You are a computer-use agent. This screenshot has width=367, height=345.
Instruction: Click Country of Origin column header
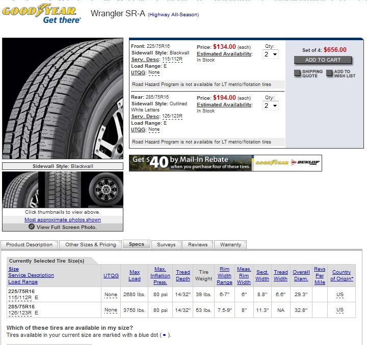(342, 275)
